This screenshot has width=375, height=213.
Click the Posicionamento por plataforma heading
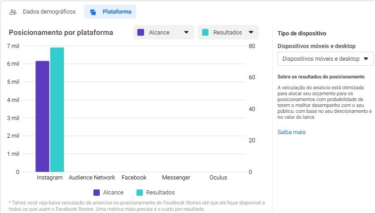coord(61,33)
